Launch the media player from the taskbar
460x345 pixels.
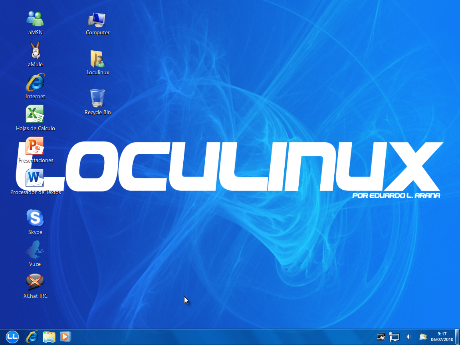(65, 337)
